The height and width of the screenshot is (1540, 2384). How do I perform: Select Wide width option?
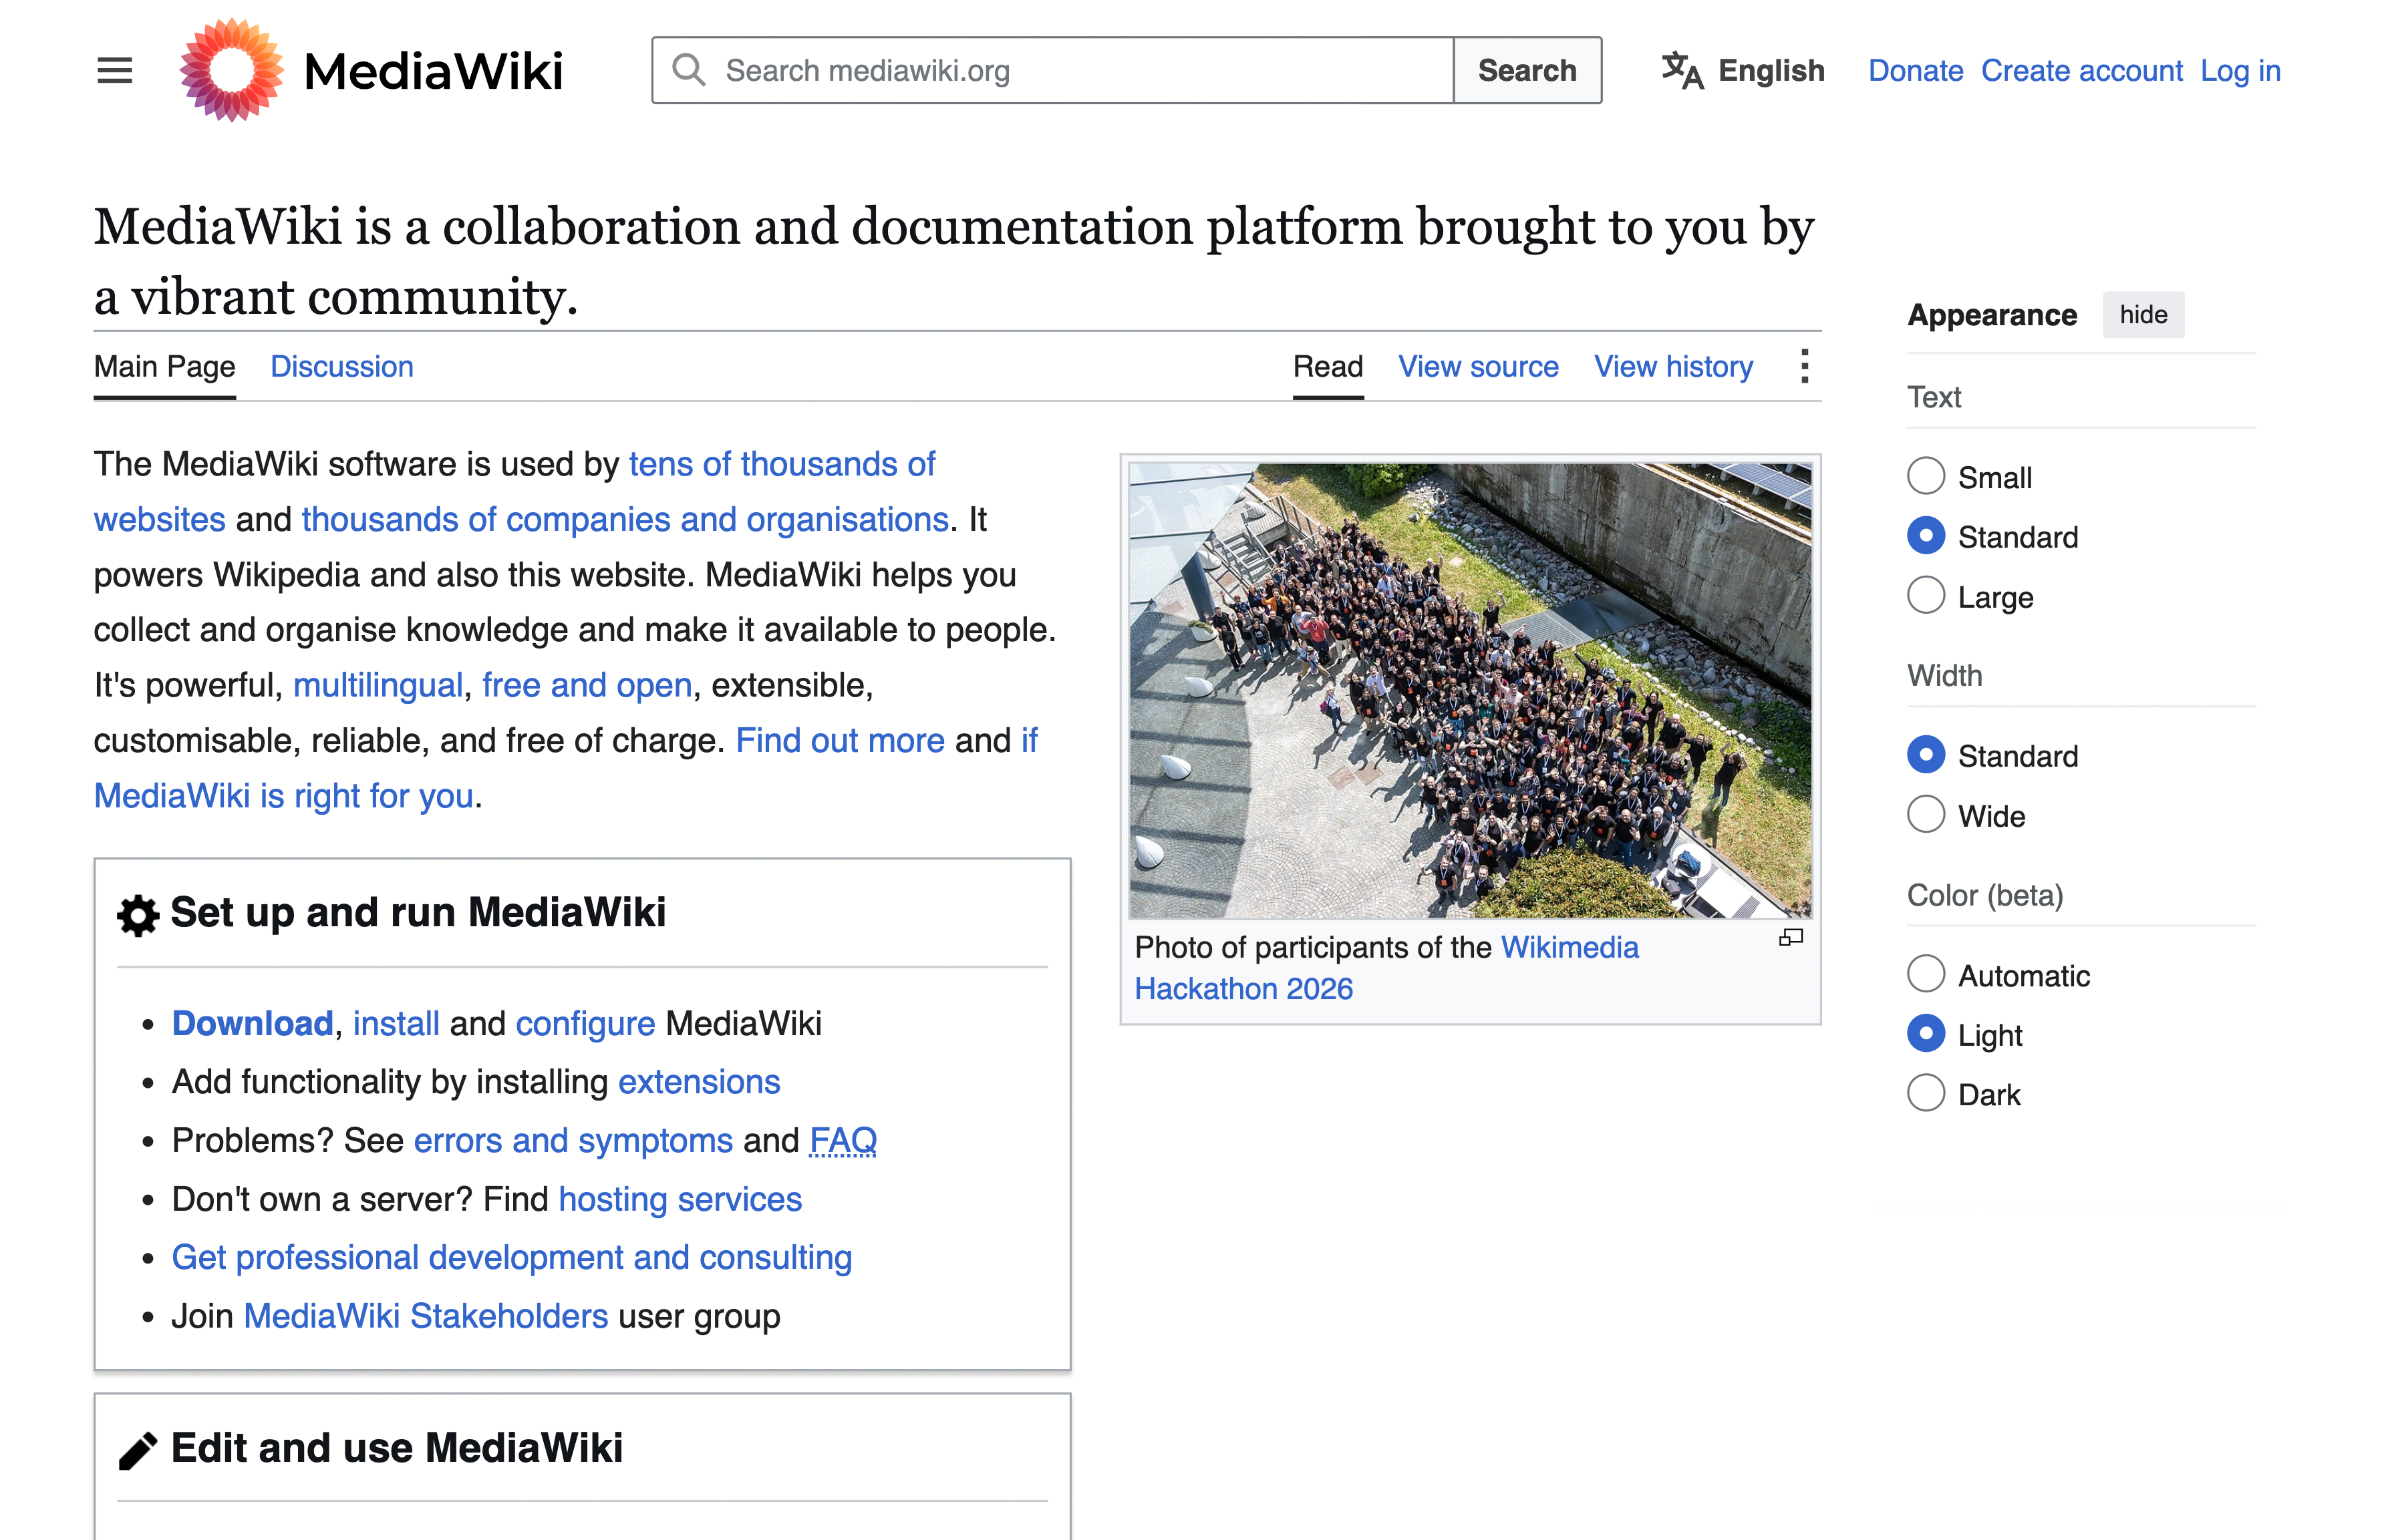click(x=1926, y=815)
